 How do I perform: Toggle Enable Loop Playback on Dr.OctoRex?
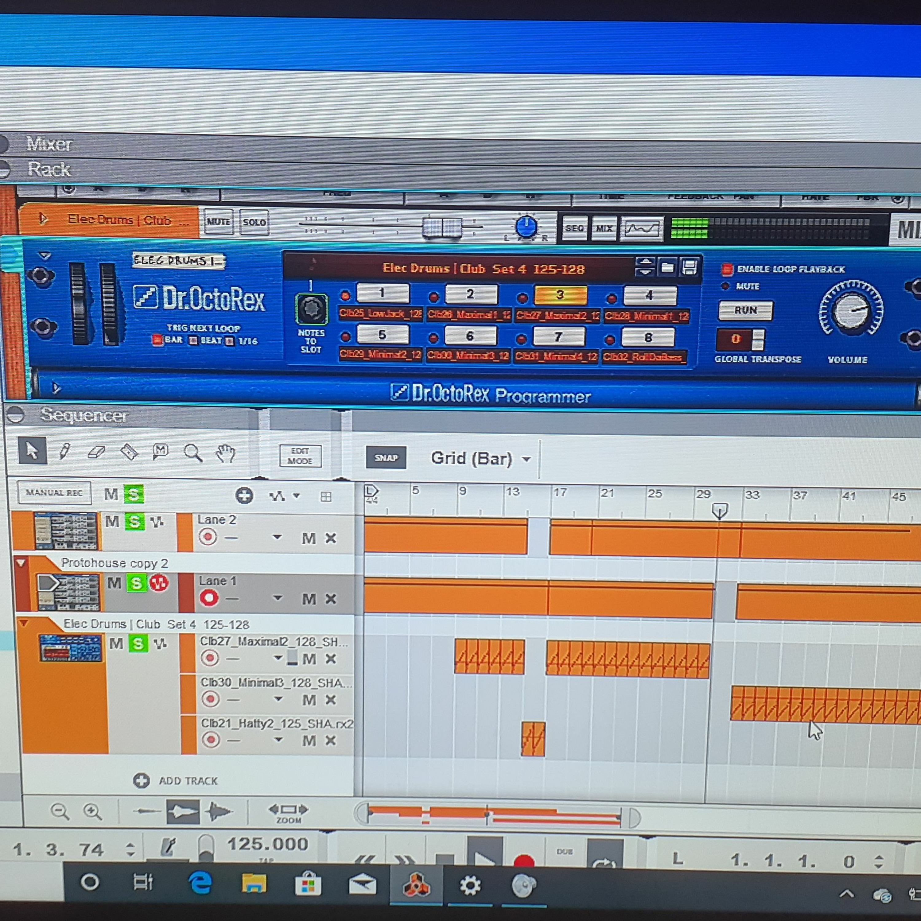click(x=726, y=269)
